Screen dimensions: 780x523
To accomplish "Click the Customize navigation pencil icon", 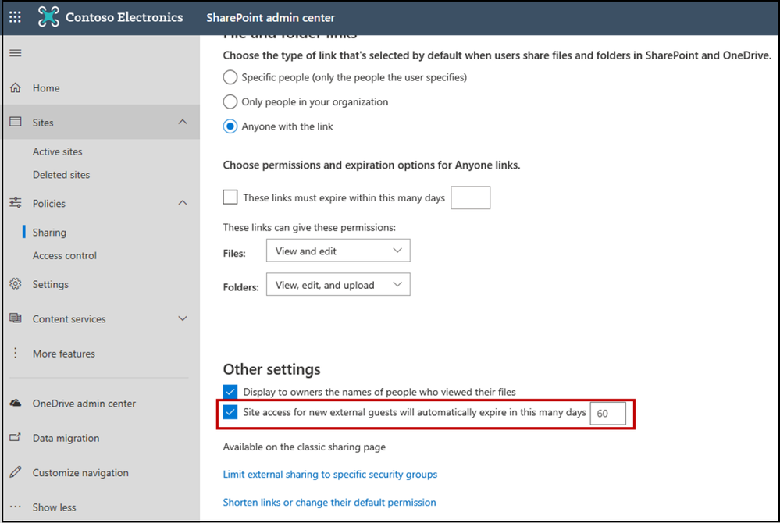I will pyautogui.click(x=16, y=472).
